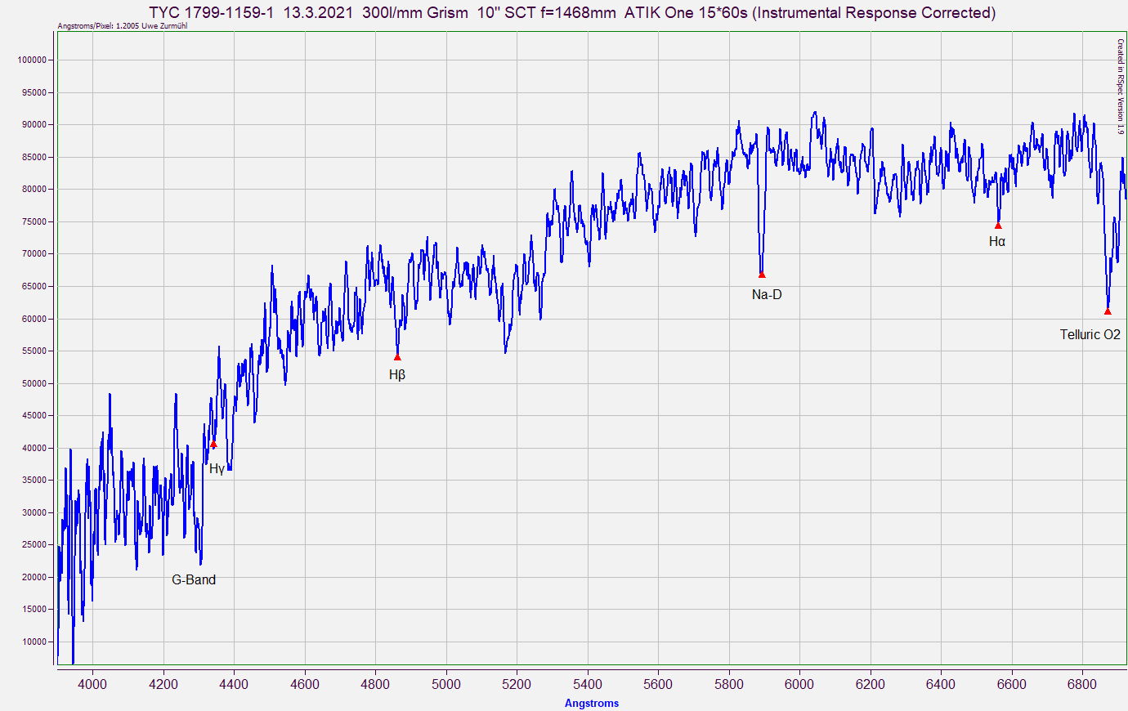Click the G-Band text label
This screenshot has height=711, width=1128.
[194, 579]
